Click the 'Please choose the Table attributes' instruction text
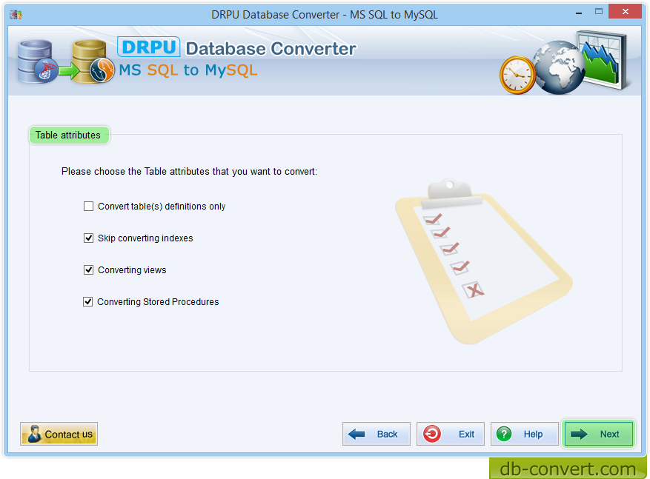The image size is (650, 479). click(x=190, y=172)
